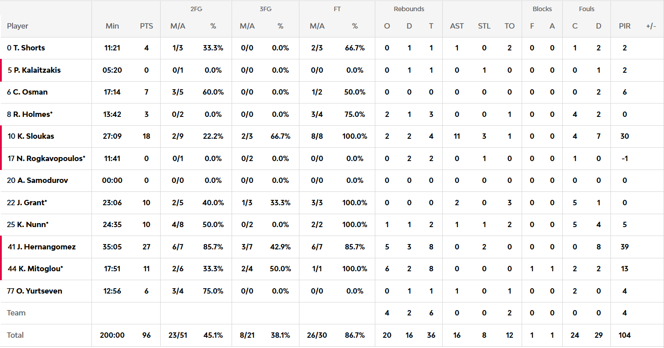Sort table by PTS column header

(x=146, y=26)
